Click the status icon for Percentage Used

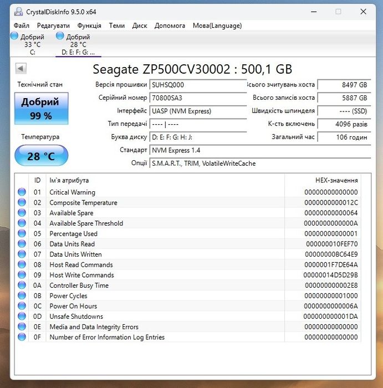(22, 233)
